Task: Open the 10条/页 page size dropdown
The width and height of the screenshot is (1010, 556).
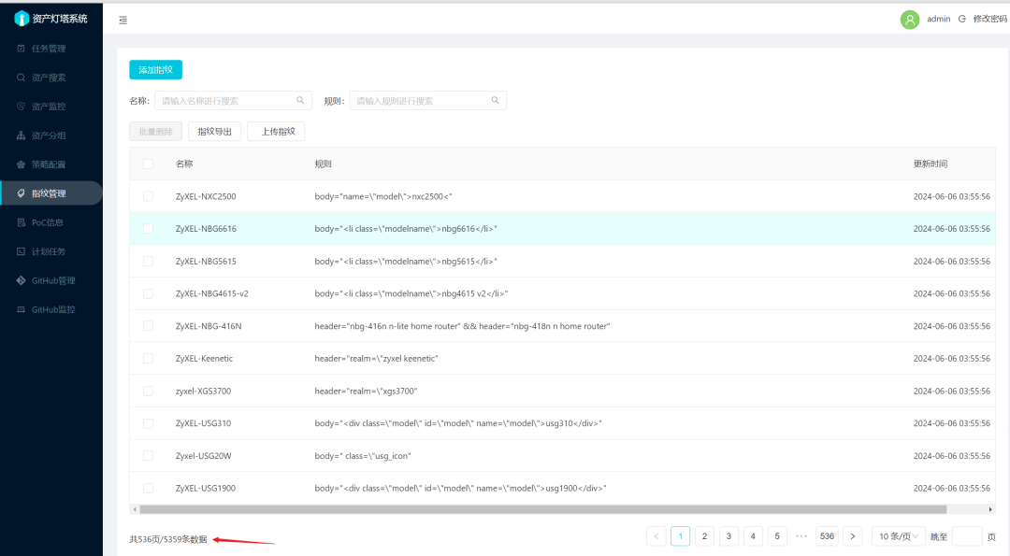Action: tap(898, 536)
